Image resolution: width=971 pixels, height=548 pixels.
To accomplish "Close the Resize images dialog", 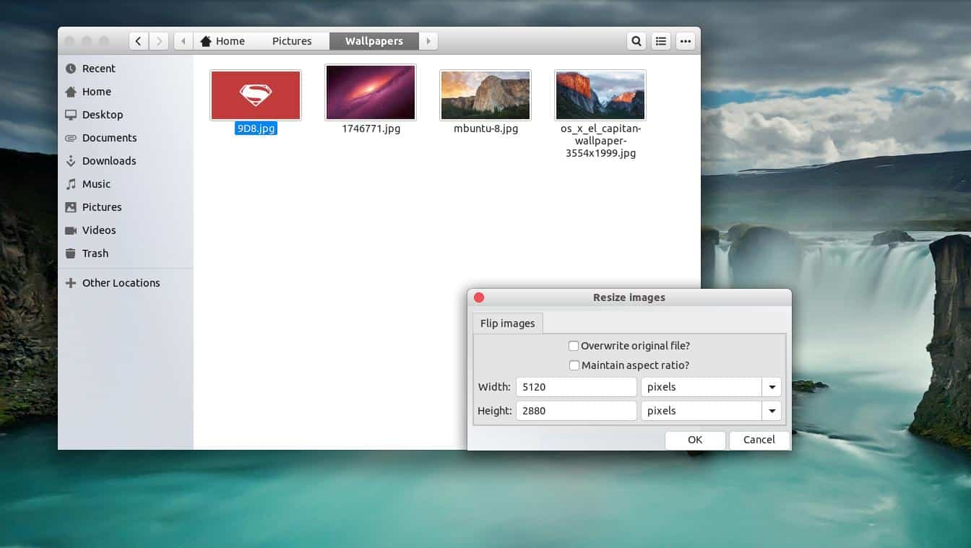I will 479,297.
